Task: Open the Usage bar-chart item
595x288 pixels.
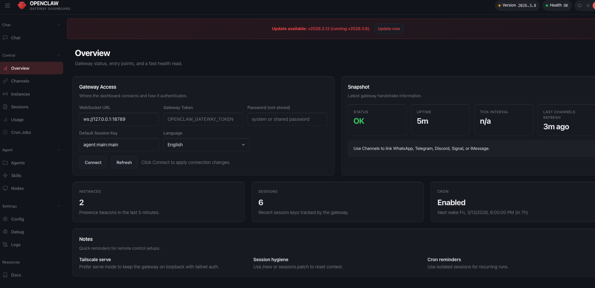Action: (32, 119)
